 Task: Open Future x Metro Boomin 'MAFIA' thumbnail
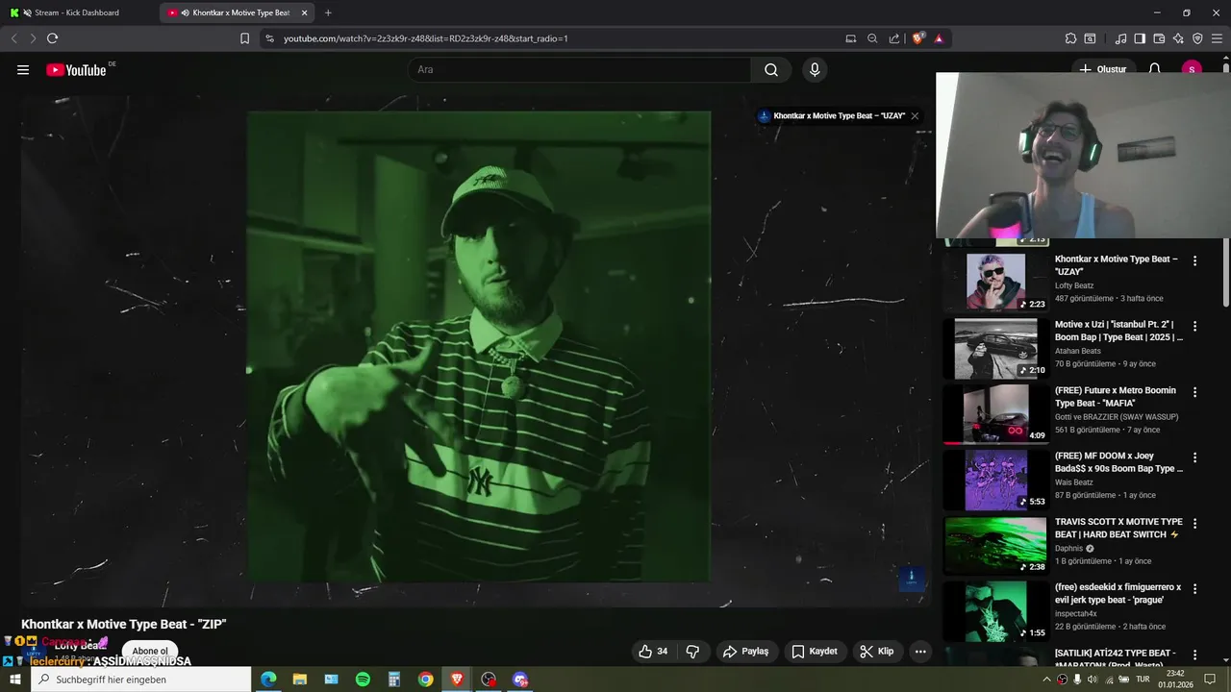point(995,413)
